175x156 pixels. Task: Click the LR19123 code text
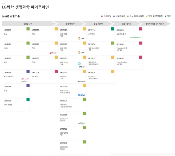63,129
